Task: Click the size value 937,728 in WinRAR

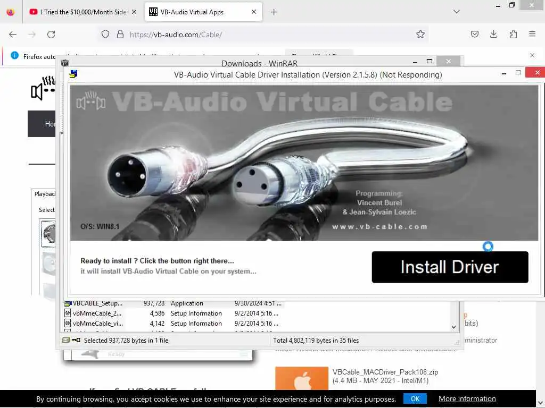Action: [154, 303]
